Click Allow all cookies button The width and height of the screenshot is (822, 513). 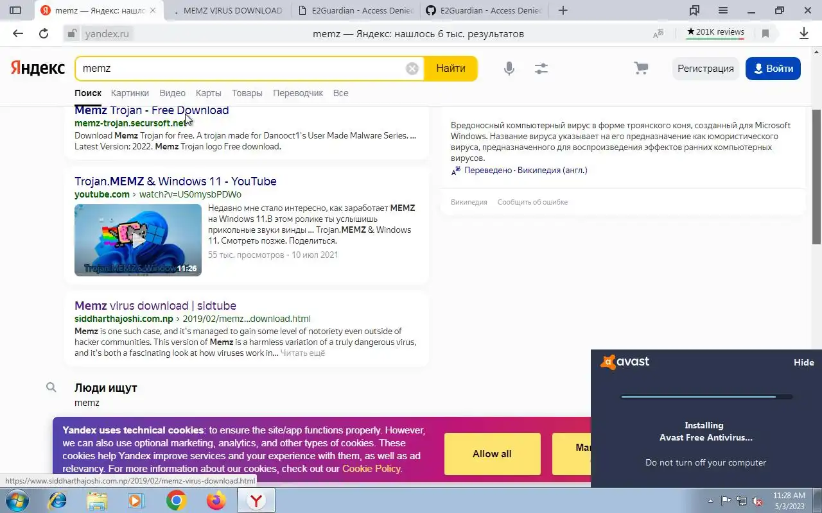tap(492, 454)
